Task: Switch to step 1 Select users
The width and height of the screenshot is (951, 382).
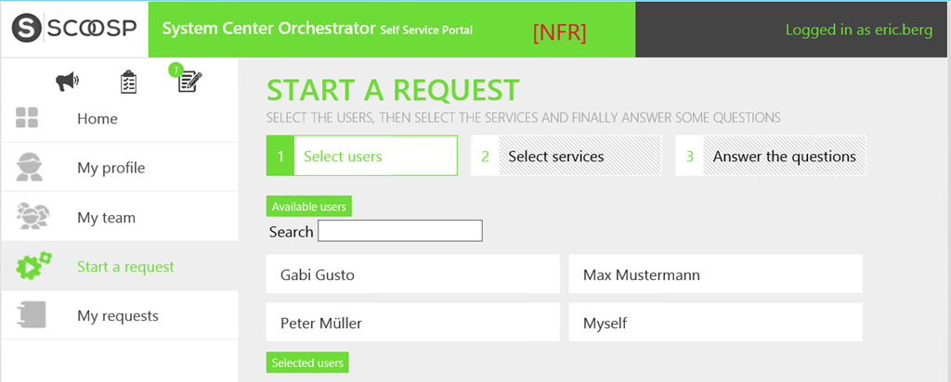Action: coord(362,156)
